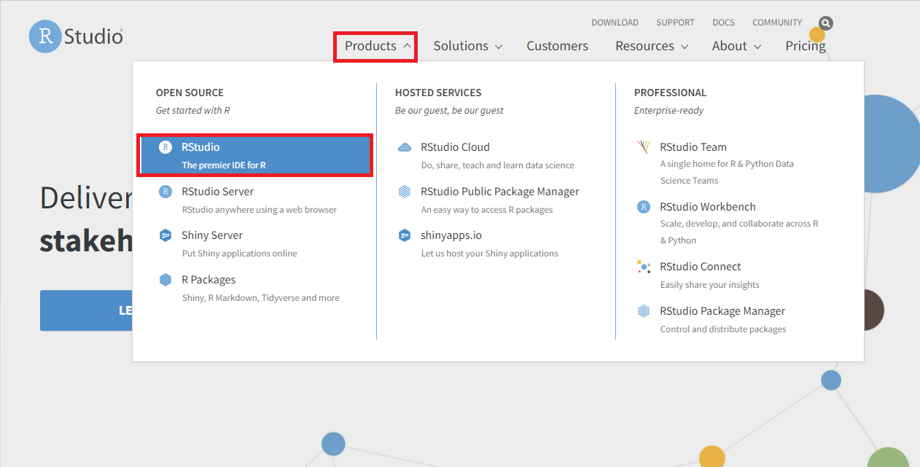
Task: Open the shinyapps.io link
Action: point(451,235)
